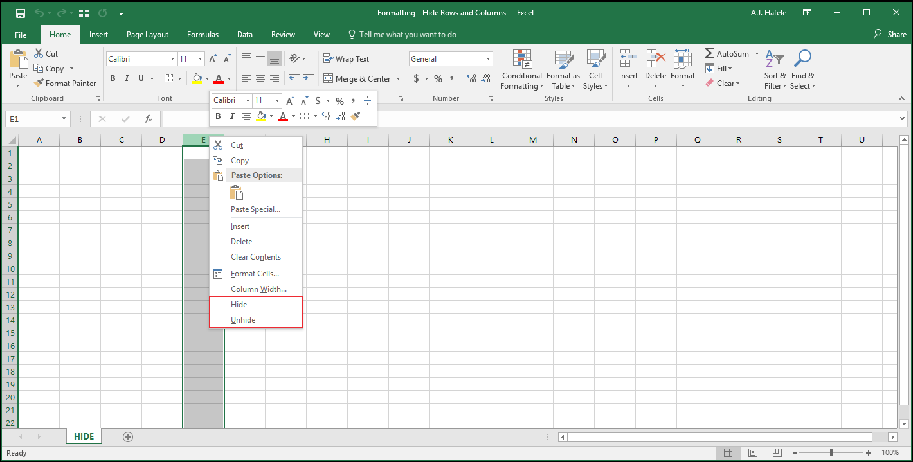Toggle Bold in ribbon Font group
913x462 pixels.
(x=113, y=78)
